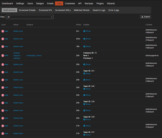Click the 'Category ID: 72' details text
Viewport: 162px width, 138px height.
90,53
